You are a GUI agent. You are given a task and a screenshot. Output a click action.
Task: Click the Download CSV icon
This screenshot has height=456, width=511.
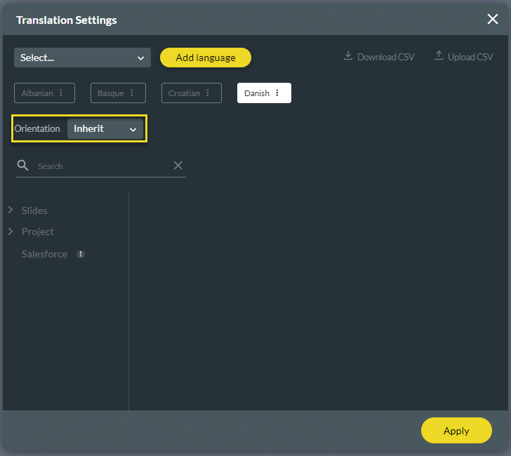(348, 56)
